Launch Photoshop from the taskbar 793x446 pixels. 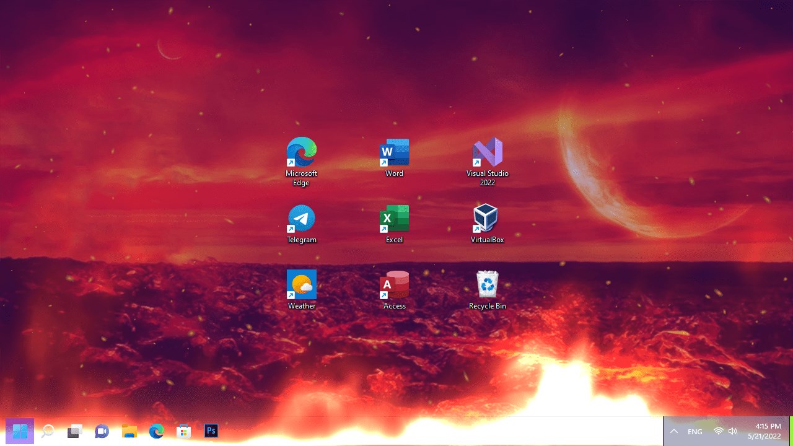[x=211, y=431]
